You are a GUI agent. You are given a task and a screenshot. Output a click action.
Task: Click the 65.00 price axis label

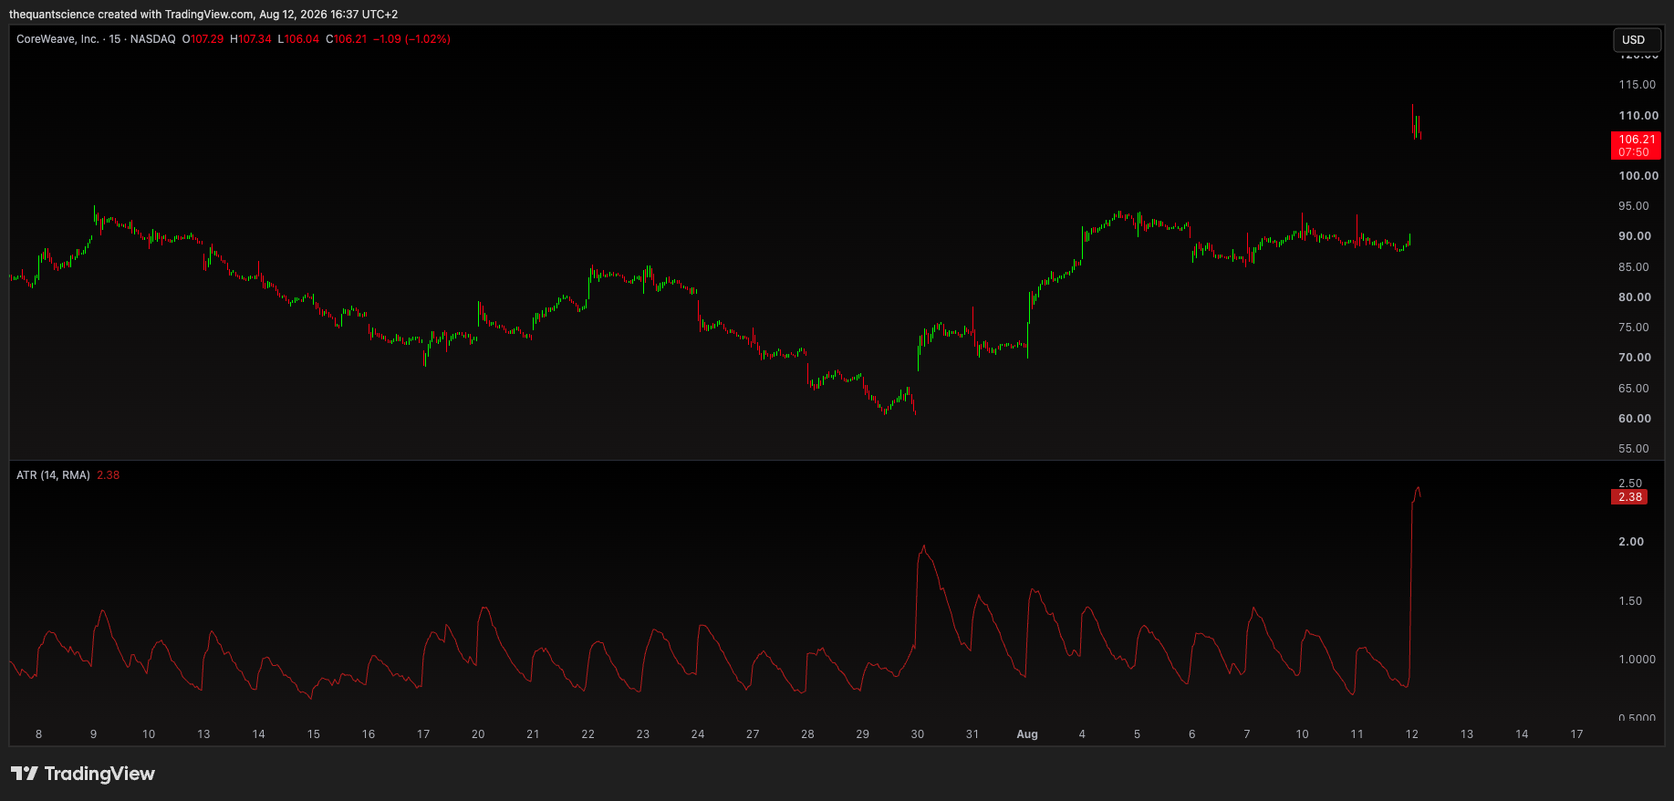(x=1633, y=389)
